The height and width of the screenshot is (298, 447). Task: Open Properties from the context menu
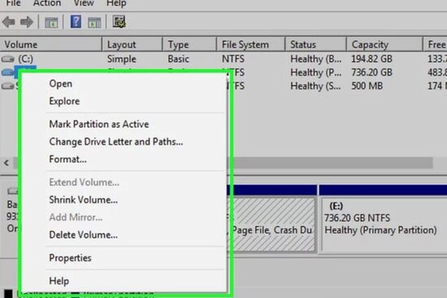(x=70, y=258)
